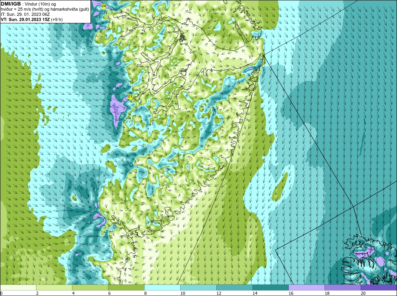Screen dimensions: 397x296
Task: Click the legend scale value "0"
Action: pyautogui.click(x=1, y=293)
